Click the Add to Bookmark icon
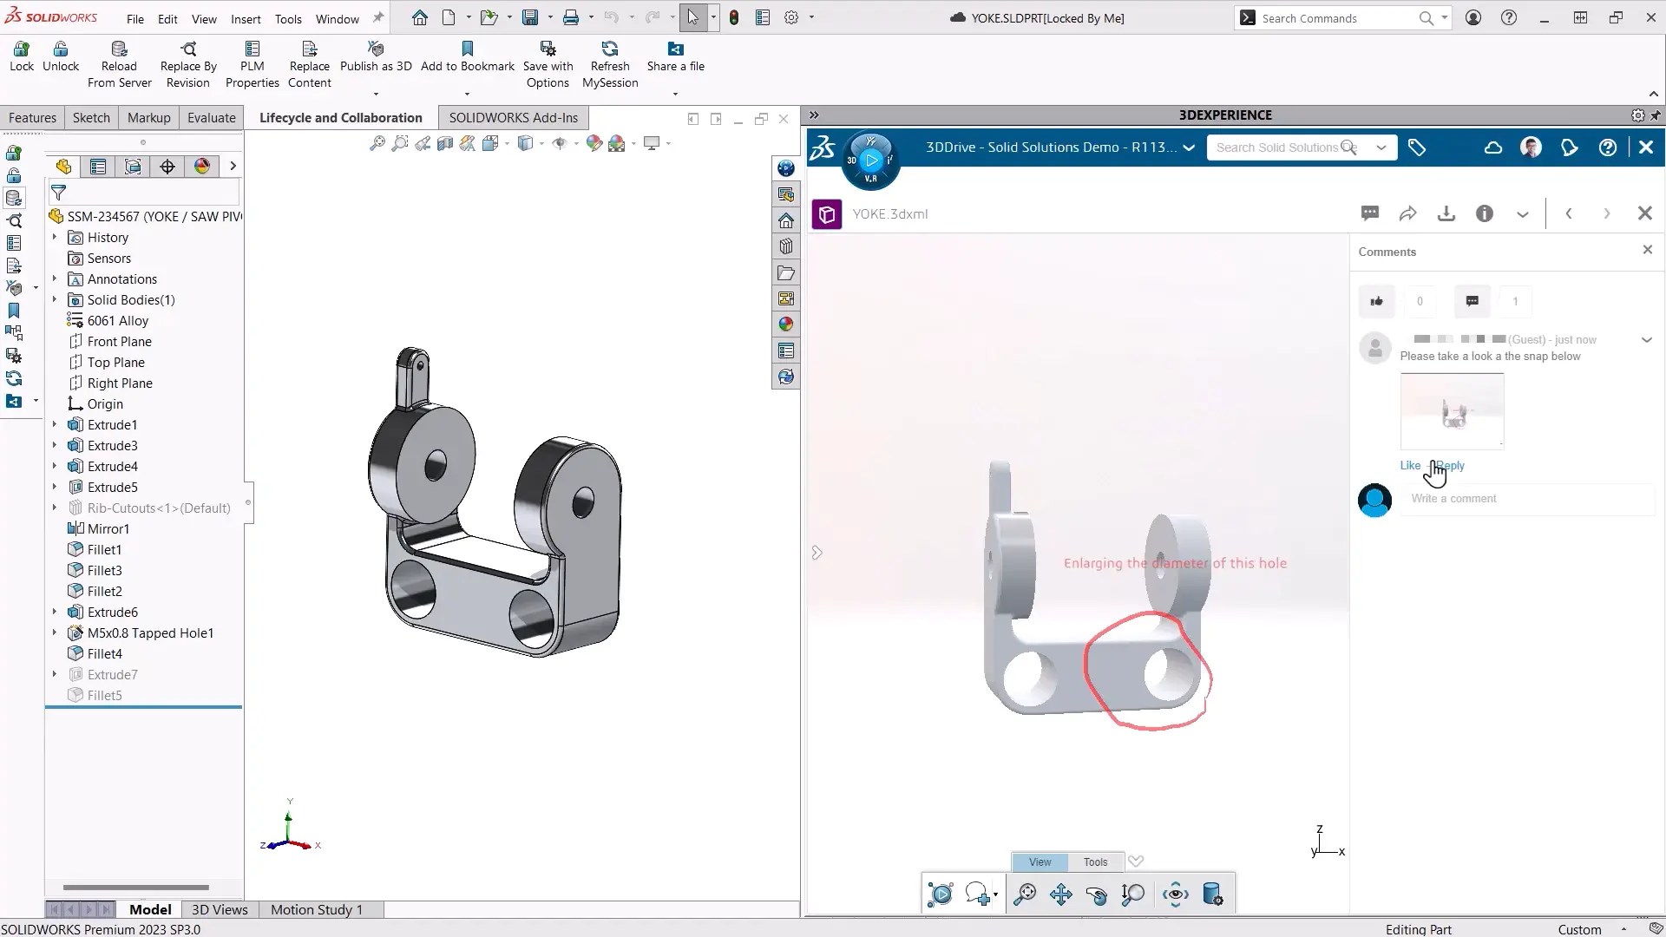This screenshot has height=937, width=1666. [x=467, y=49]
